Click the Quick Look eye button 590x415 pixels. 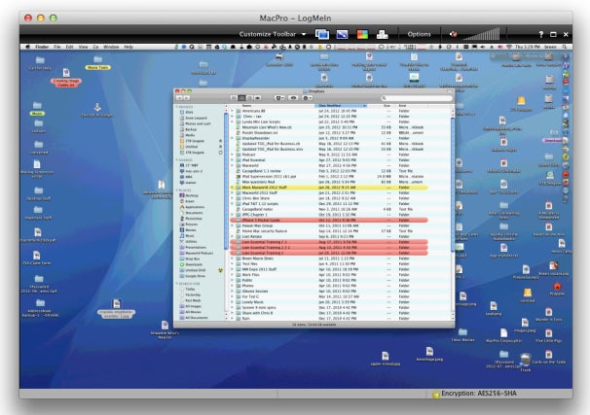point(293,98)
